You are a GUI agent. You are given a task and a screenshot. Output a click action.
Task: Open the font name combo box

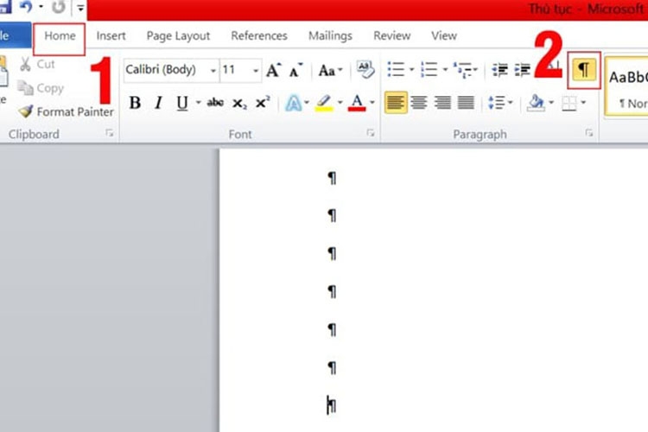(x=171, y=70)
